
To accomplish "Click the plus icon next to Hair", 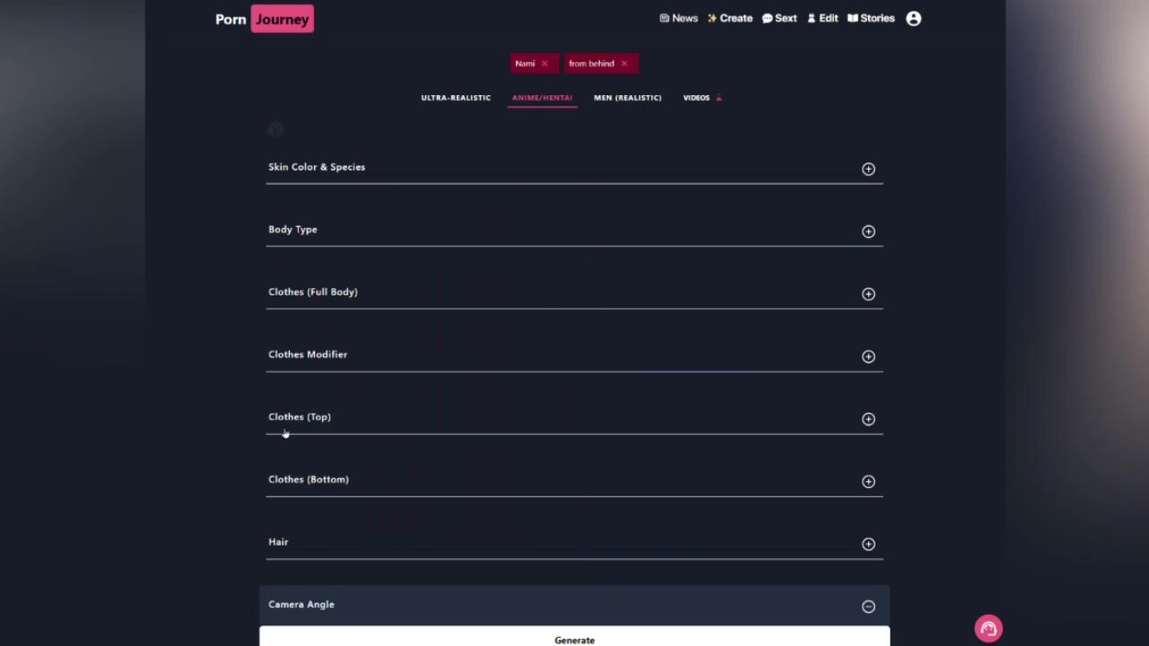I will 868,544.
